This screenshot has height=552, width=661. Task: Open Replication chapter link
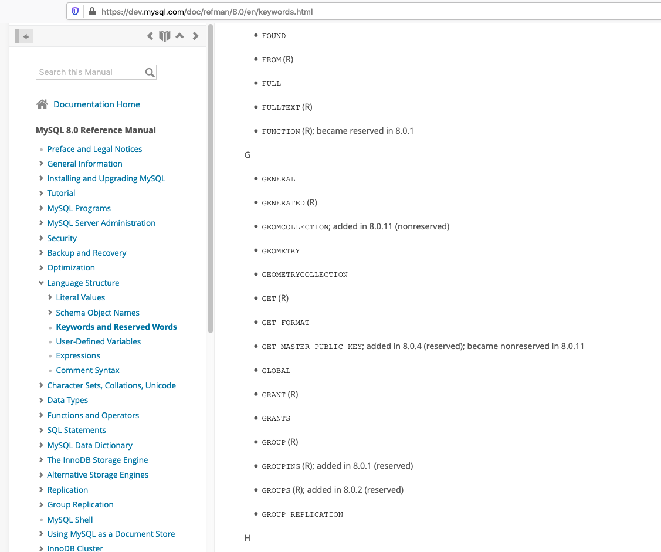click(67, 490)
